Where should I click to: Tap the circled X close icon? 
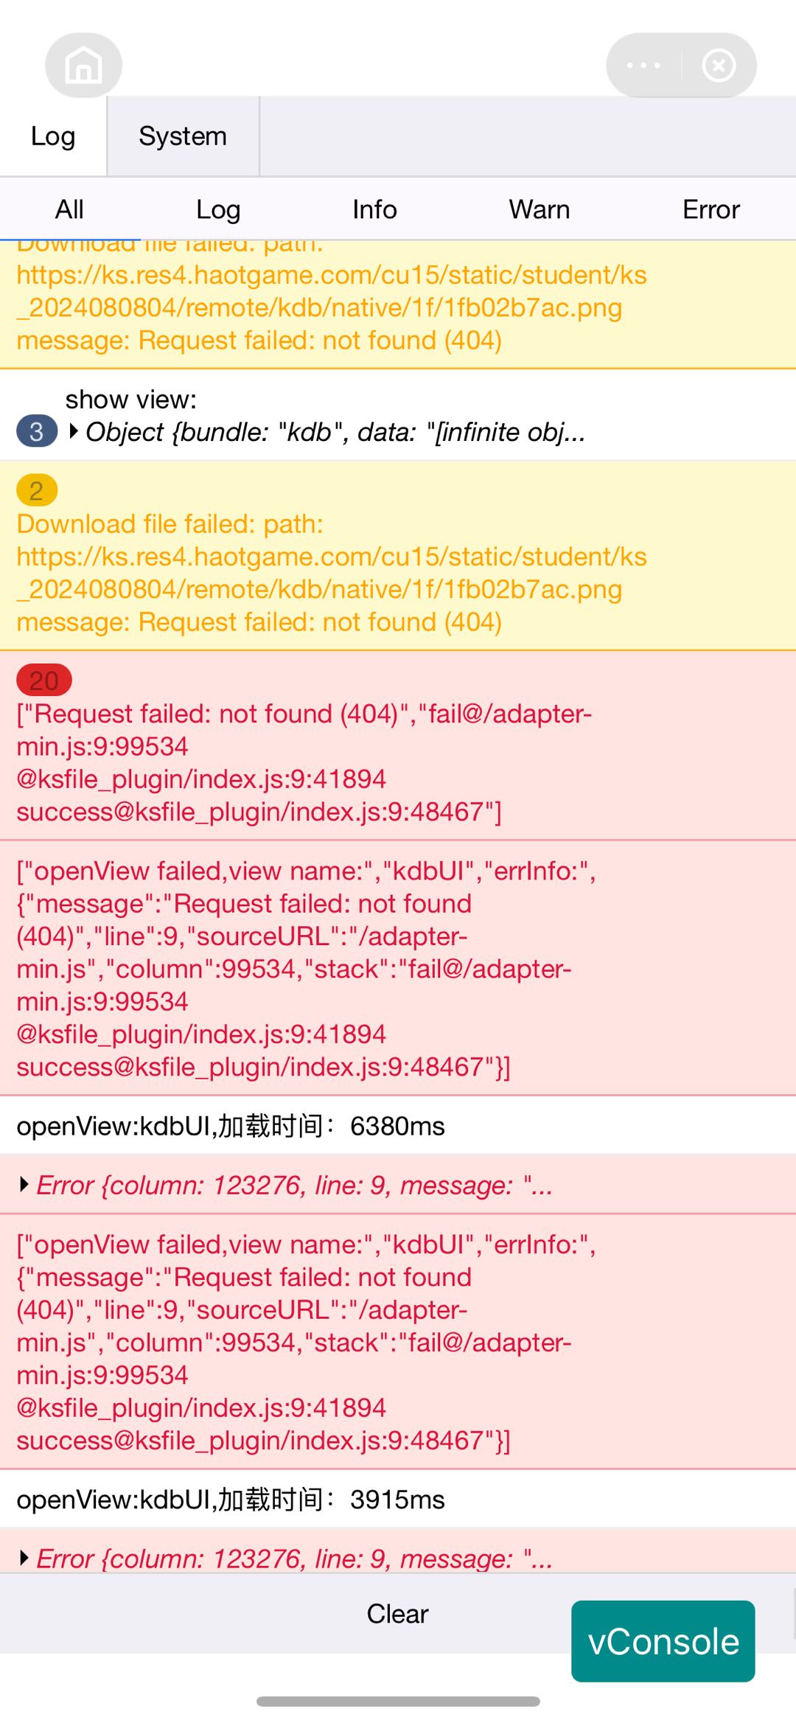[719, 66]
